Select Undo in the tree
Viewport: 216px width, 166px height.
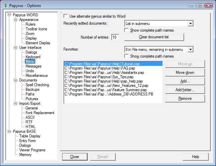30,71
